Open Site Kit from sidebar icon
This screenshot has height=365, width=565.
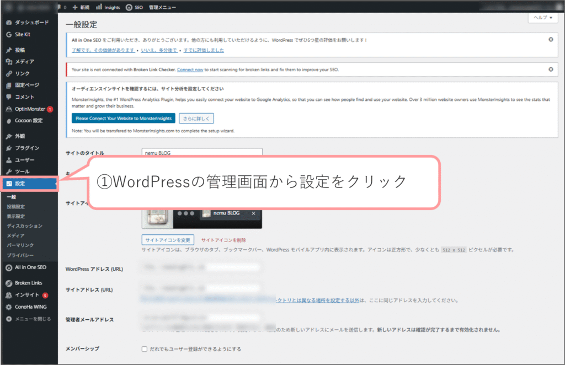tap(9, 34)
